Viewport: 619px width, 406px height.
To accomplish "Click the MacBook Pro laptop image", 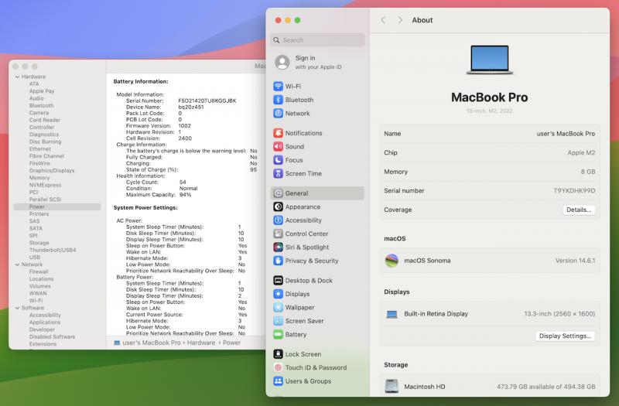I will click(x=490, y=60).
